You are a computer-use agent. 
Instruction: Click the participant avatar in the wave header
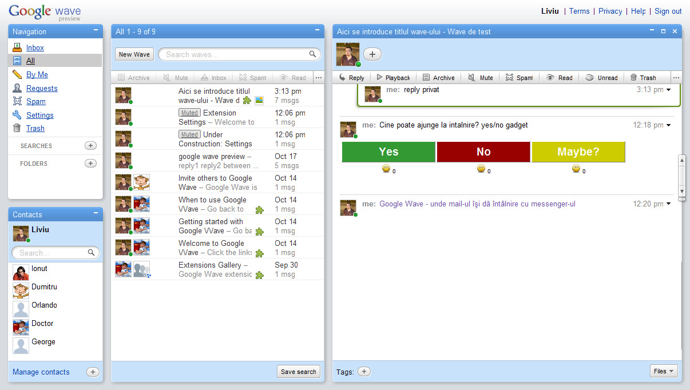348,54
